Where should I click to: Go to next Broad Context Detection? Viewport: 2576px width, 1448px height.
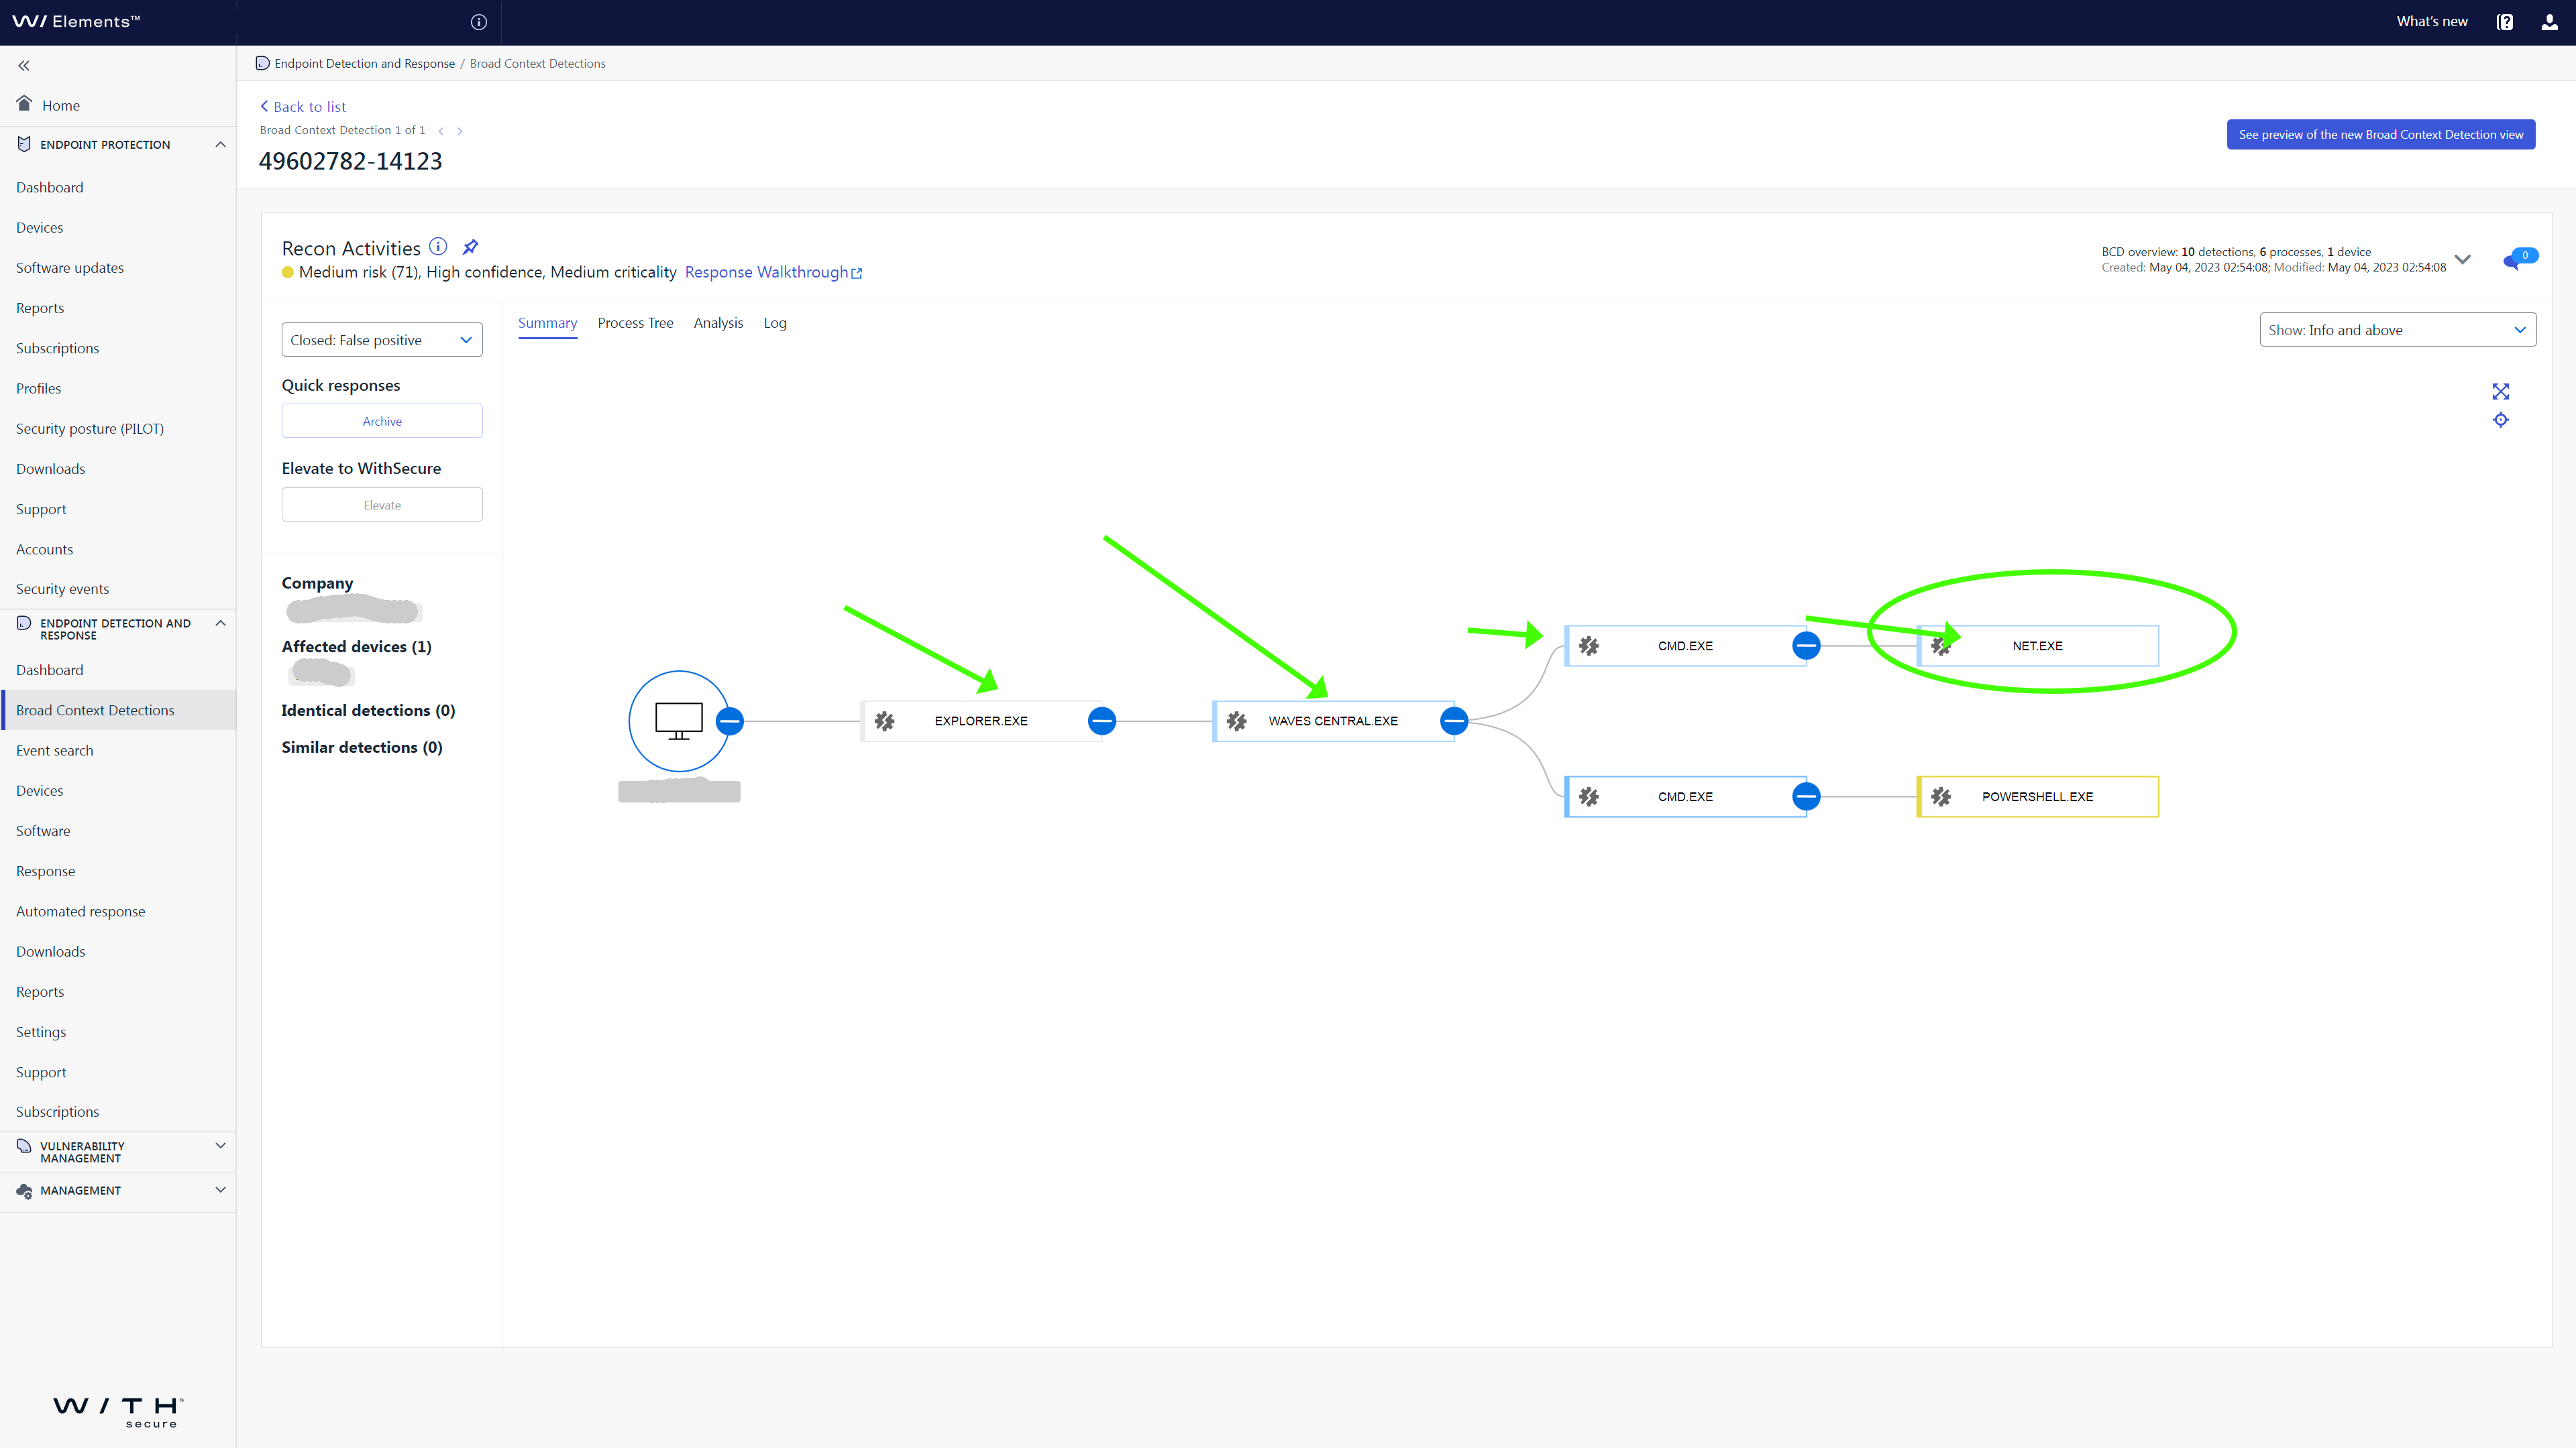[460, 131]
